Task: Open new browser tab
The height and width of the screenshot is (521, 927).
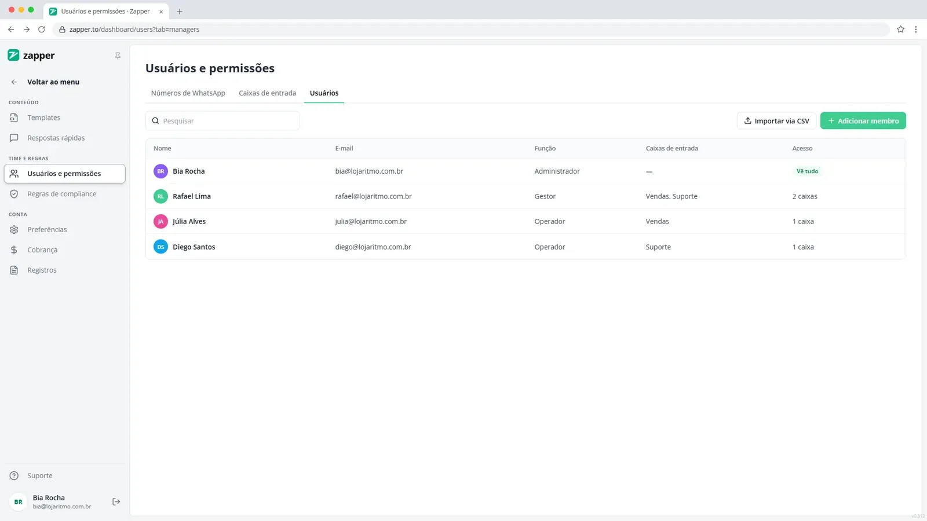Action: pyautogui.click(x=180, y=12)
